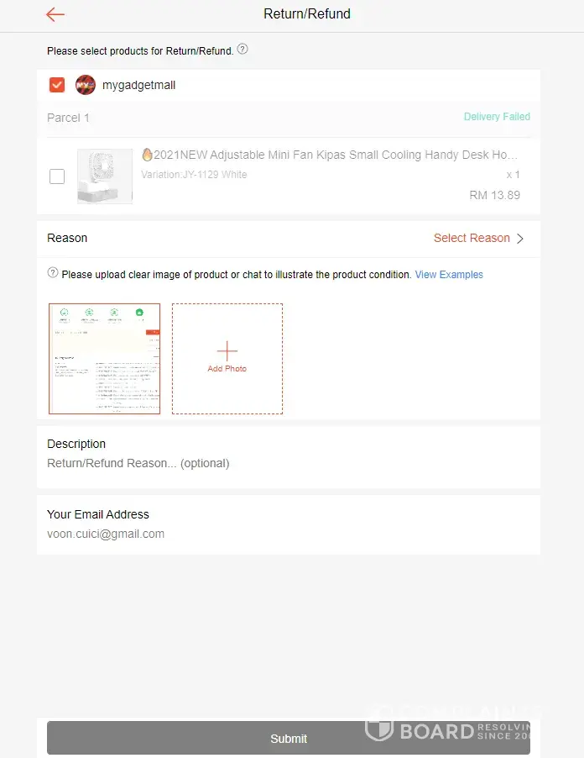Click the mini fan product image
Viewport: 584px width, 758px height.
point(105,176)
